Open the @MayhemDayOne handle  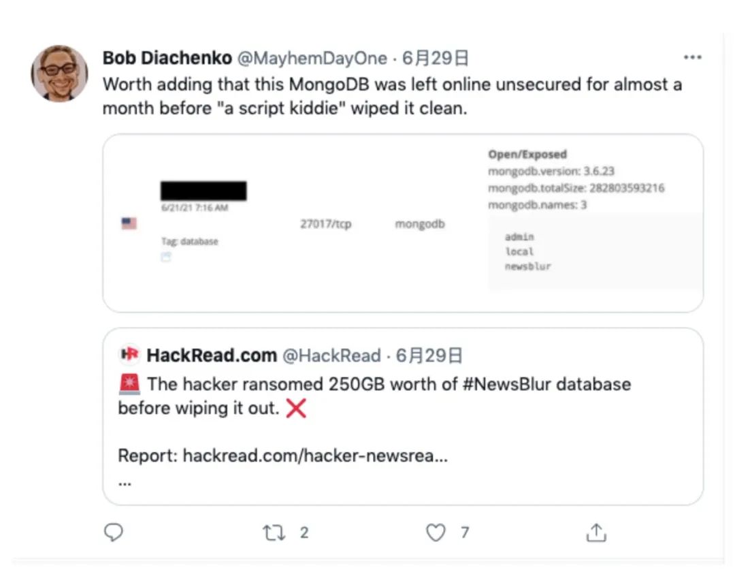pos(312,59)
